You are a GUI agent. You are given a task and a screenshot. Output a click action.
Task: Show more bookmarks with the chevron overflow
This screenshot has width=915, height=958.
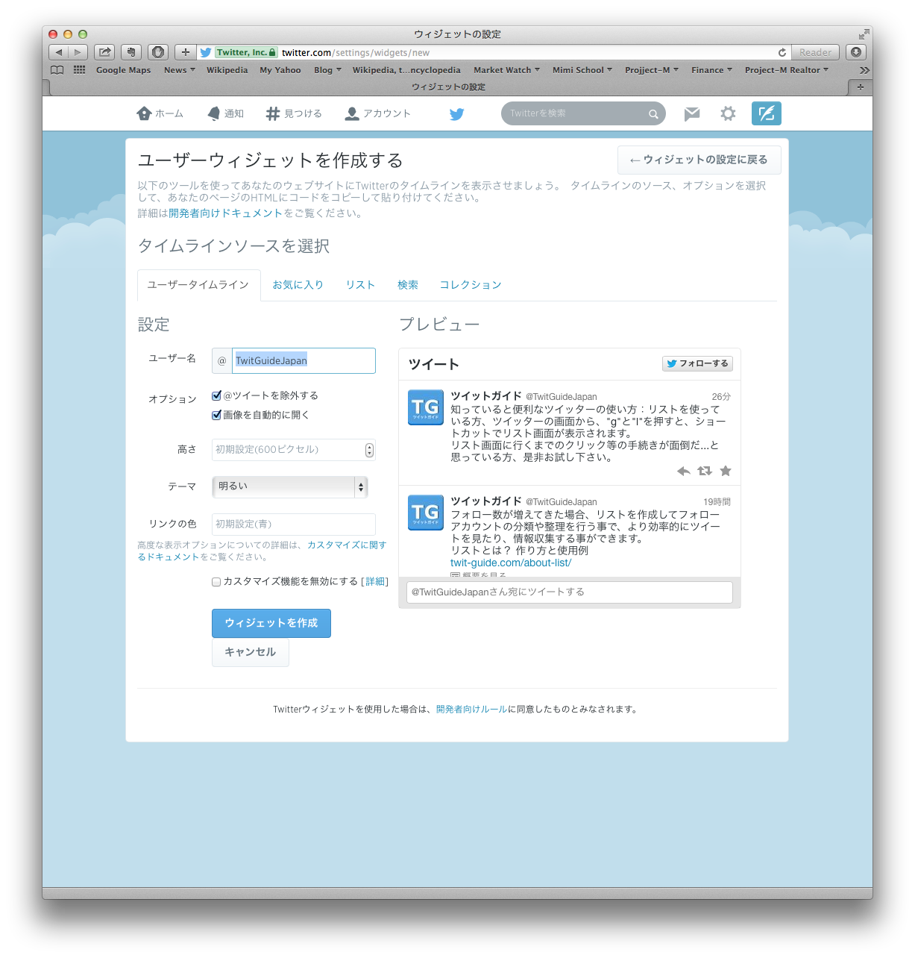pyautogui.click(x=864, y=70)
